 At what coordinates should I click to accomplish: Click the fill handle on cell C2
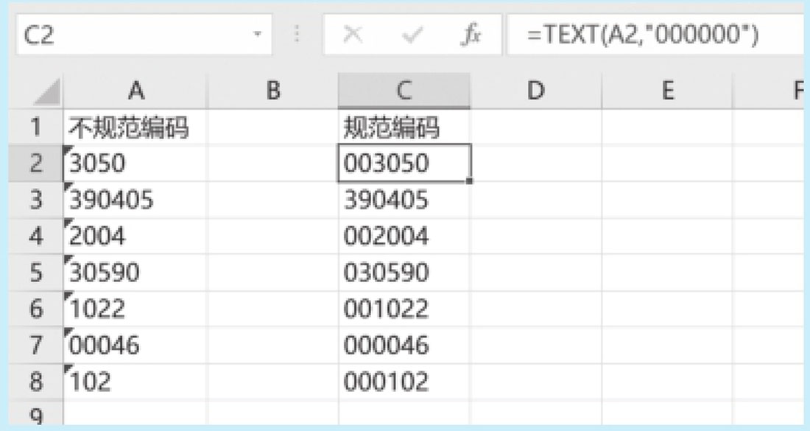coord(470,181)
